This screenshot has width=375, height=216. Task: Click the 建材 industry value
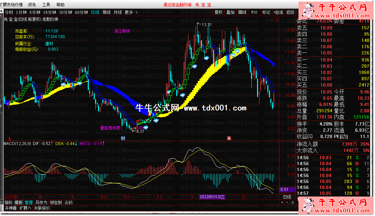point(49,44)
